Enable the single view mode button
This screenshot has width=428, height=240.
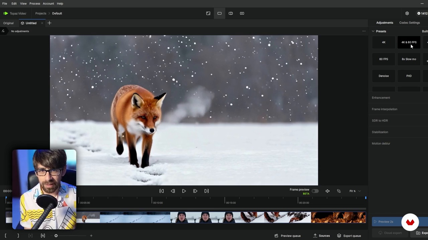(219, 13)
